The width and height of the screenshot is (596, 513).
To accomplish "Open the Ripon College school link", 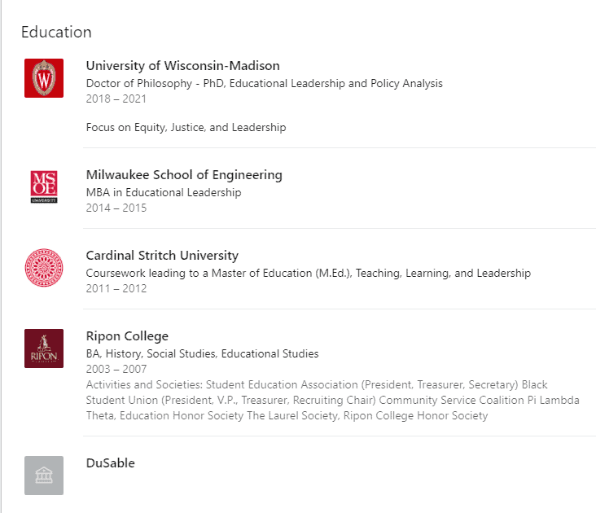I will coord(127,336).
